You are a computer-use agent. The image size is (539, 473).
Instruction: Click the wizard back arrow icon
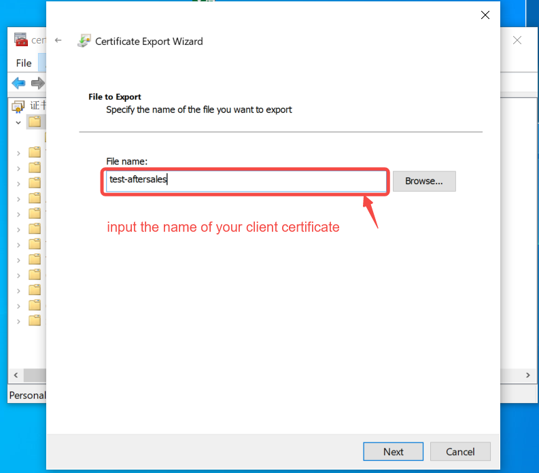click(58, 40)
